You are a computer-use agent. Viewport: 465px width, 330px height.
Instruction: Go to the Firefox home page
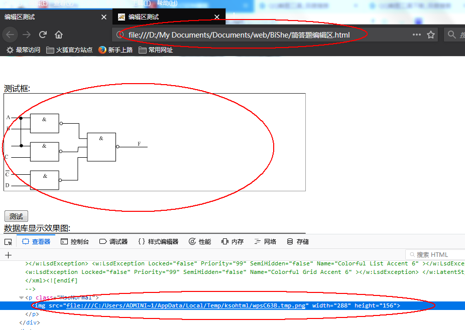tap(59, 35)
